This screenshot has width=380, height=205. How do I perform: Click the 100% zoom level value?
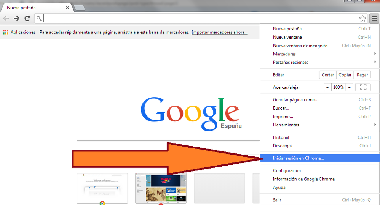[x=338, y=87]
